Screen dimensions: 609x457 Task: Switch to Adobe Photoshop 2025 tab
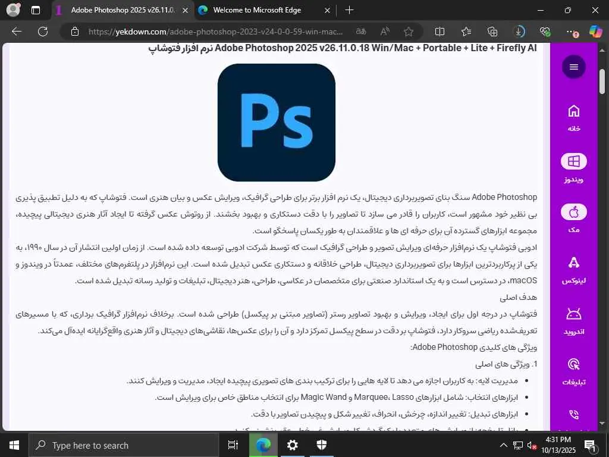[123, 10]
